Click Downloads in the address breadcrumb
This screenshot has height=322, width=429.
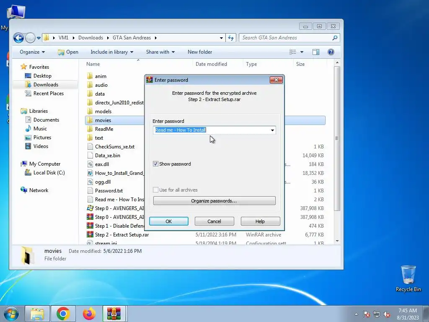click(x=90, y=38)
